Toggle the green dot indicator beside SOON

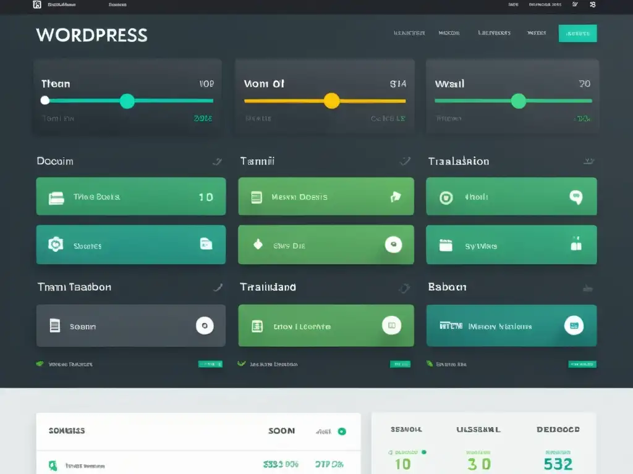click(342, 431)
